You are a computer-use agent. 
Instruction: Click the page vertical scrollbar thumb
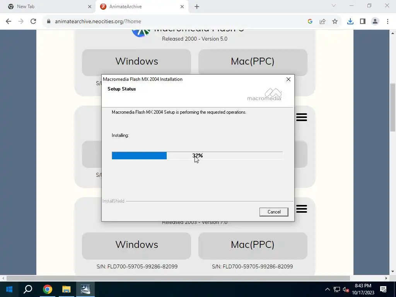click(393, 108)
